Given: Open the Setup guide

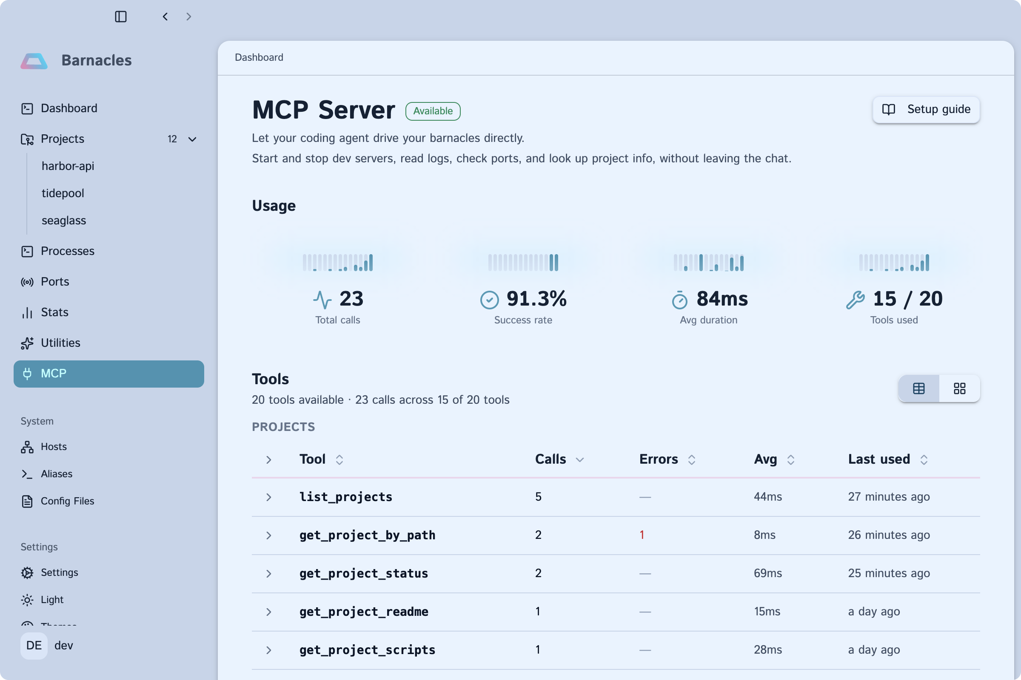Looking at the screenshot, I should coord(926,110).
